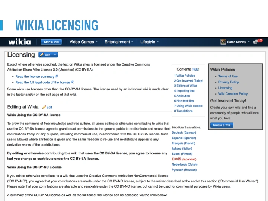Viewport: 268px width, 201px height.
Task: Open the notifications icon with 12 badge
Action: 258,42
